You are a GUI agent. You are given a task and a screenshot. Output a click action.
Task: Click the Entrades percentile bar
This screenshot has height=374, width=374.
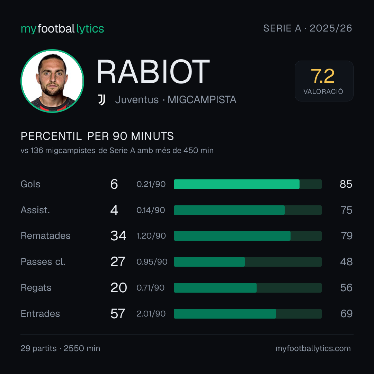248,314
